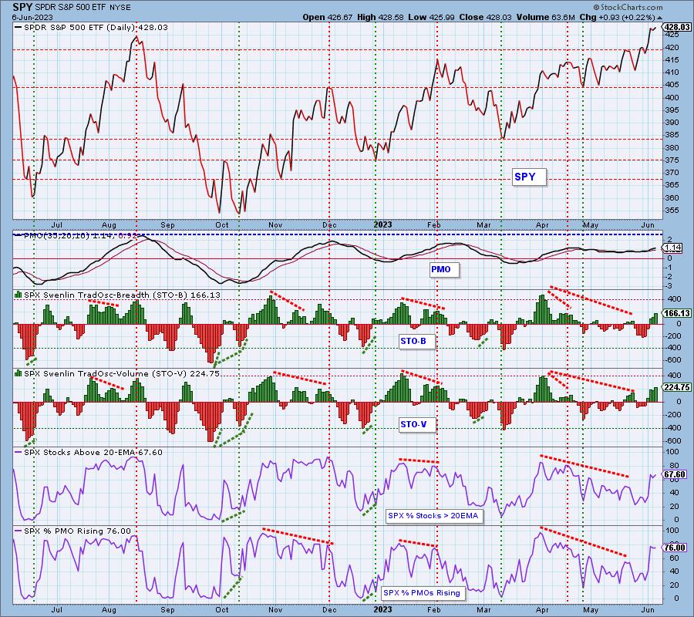Click the Volume 63.6M readout
The width and height of the screenshot is (694, 617).
[546, 17]
